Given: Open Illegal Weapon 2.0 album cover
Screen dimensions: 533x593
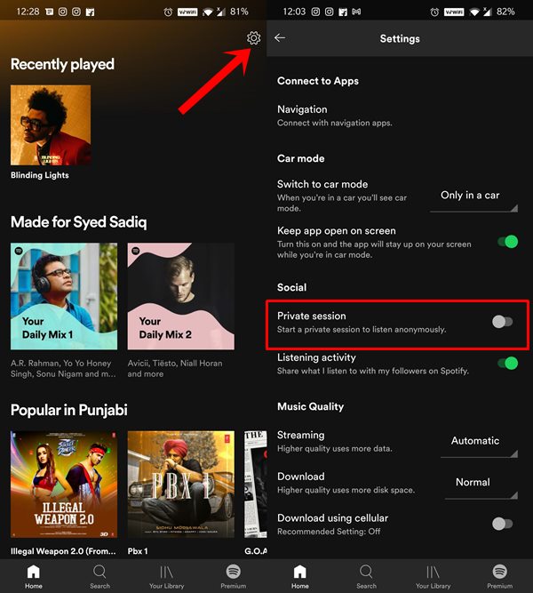Looking at the screenshot, I should [x=64, y=485].
